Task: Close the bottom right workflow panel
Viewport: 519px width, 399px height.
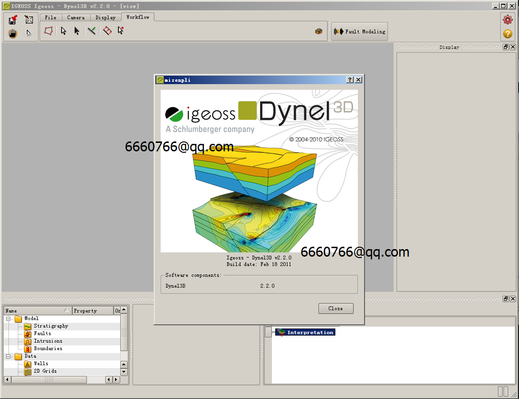Action: pos(513,299)
